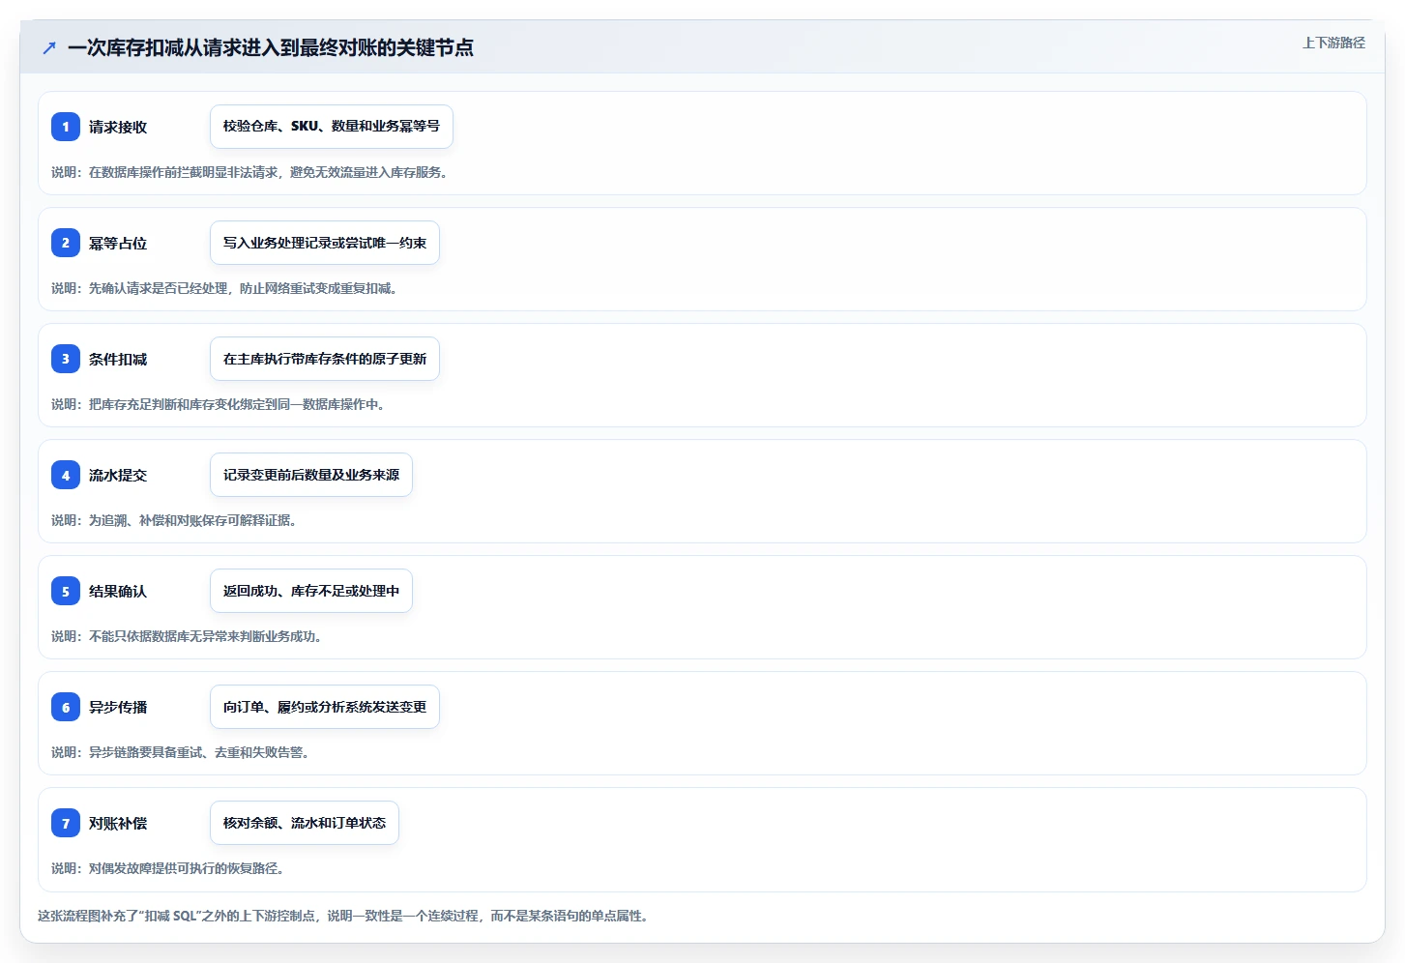Click the flowchart title 一次库存扣减从请求进入到最终对账的关键节点

(x=271, y=47)
